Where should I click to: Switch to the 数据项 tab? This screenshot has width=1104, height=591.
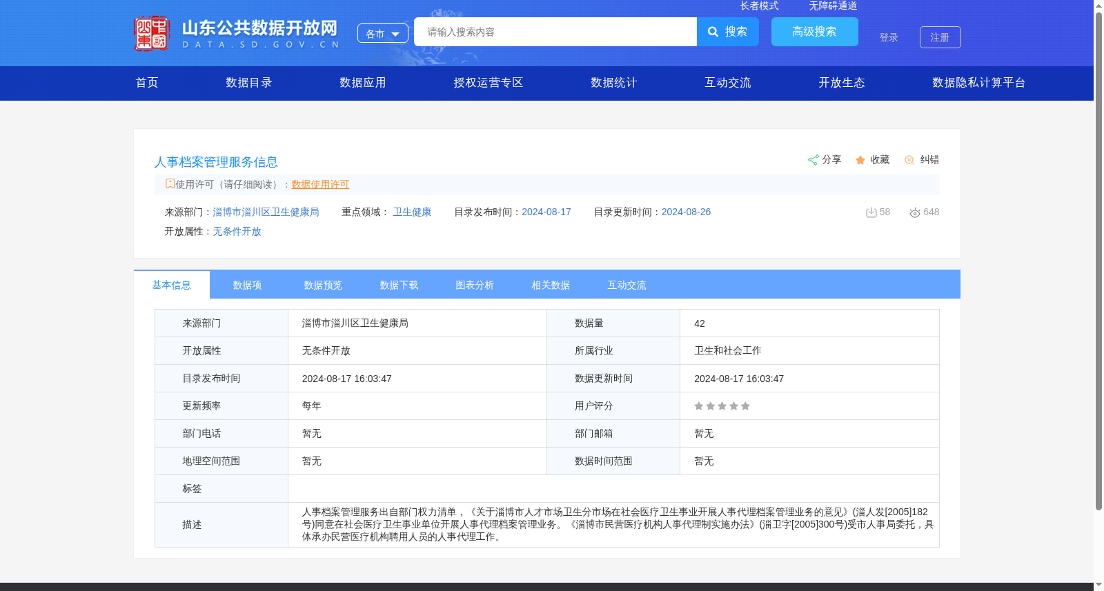pos(248,285)
